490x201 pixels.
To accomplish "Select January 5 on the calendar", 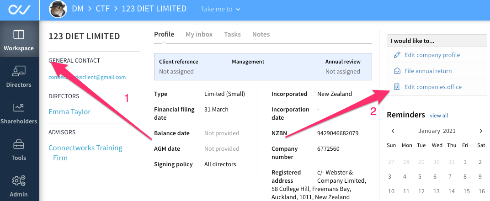I will click(x=420, y=177).
